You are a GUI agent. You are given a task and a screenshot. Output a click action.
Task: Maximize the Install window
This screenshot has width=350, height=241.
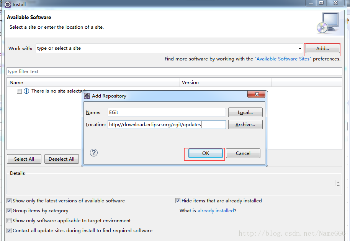pyautogui.click(x=321, y=3)
